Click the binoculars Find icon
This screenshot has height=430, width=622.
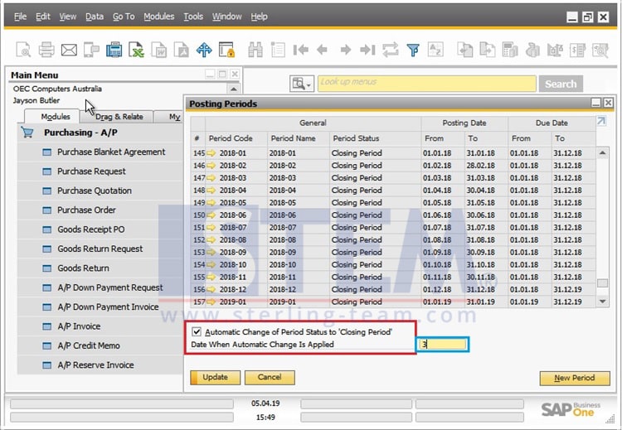coord(255,50)
